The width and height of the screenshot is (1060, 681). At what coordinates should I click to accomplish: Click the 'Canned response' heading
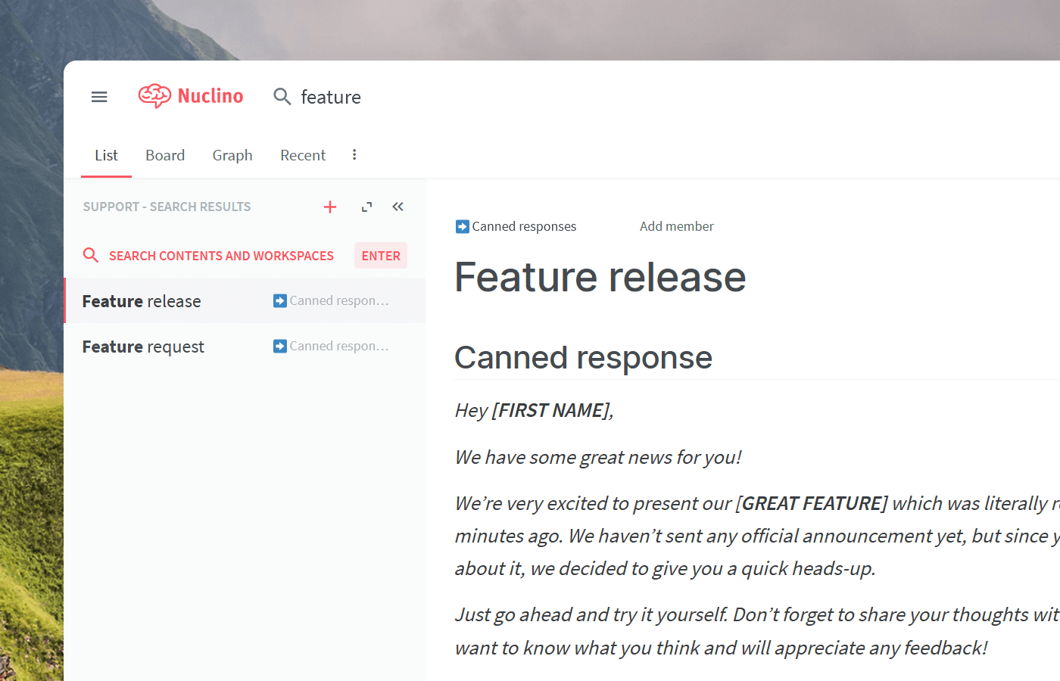tap(583, 357)
